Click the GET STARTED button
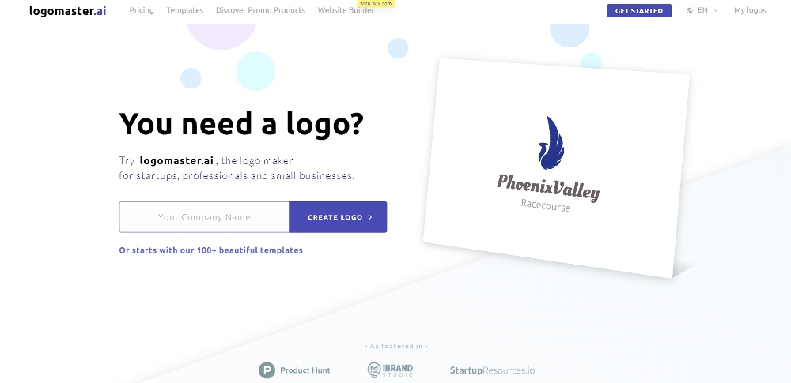 pyautogui.click(x=639, y=10)
